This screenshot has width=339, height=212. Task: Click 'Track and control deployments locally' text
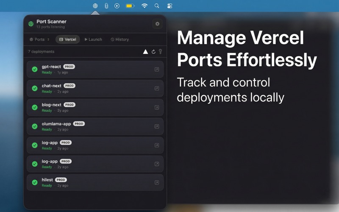point(231,90)
